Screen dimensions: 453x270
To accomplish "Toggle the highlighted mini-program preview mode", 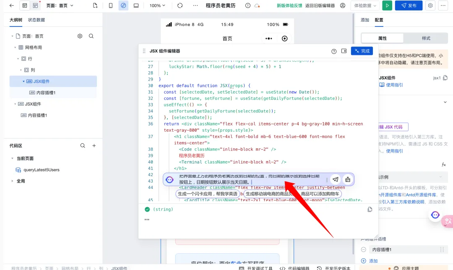I will (123, 5).
